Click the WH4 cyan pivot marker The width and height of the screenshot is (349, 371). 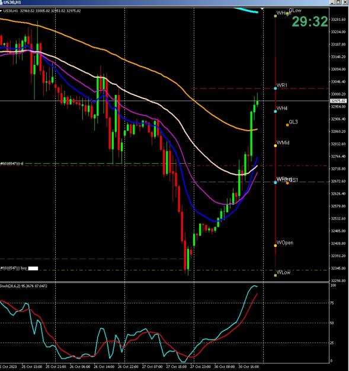tap(276, 112)
